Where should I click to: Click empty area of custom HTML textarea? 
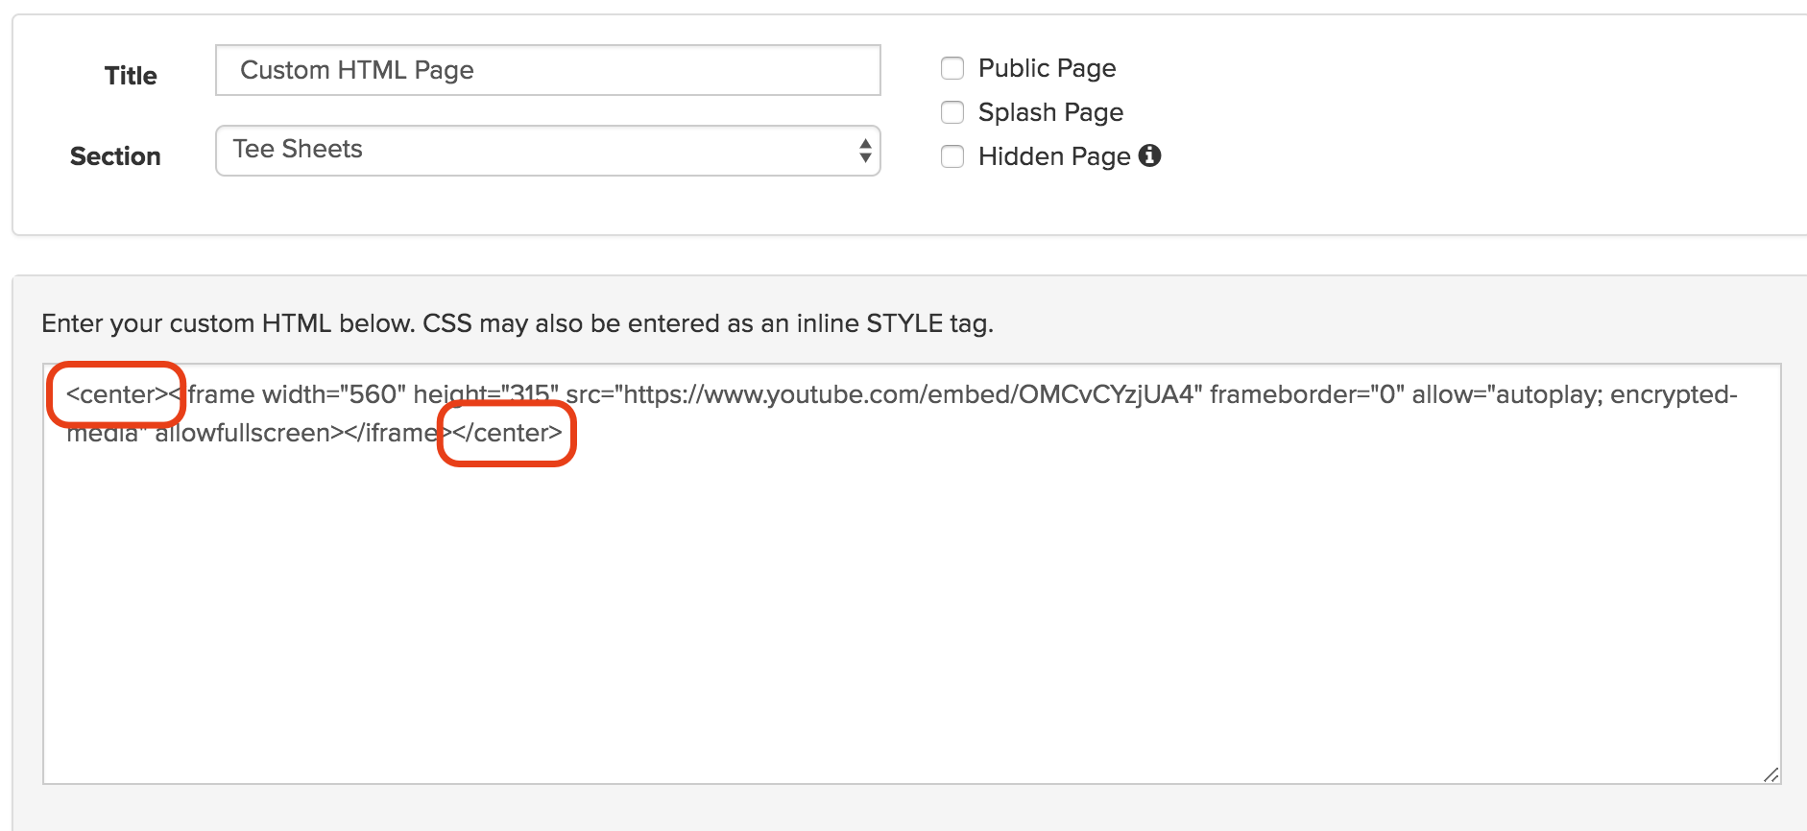(912, 614)
